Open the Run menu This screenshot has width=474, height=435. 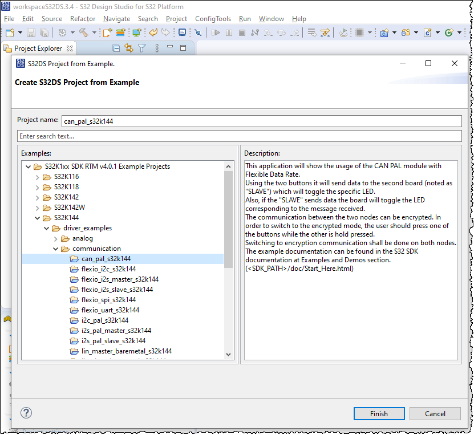tap(245, 19)
